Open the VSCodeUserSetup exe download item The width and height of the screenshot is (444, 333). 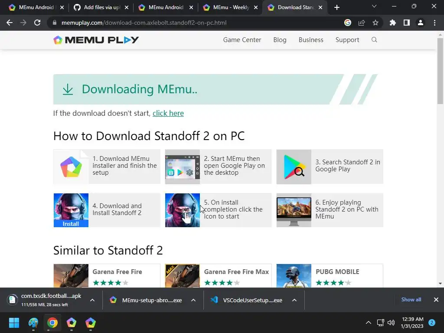coord(247,300)
